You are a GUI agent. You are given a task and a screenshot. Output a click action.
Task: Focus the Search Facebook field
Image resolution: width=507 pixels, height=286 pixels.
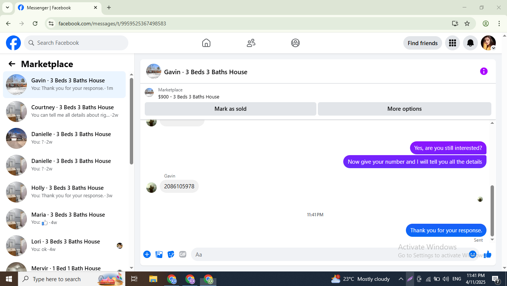76,43
